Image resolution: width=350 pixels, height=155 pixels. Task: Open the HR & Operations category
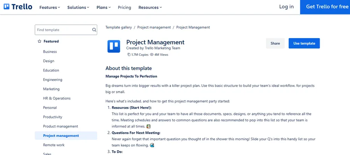(57, 98)
